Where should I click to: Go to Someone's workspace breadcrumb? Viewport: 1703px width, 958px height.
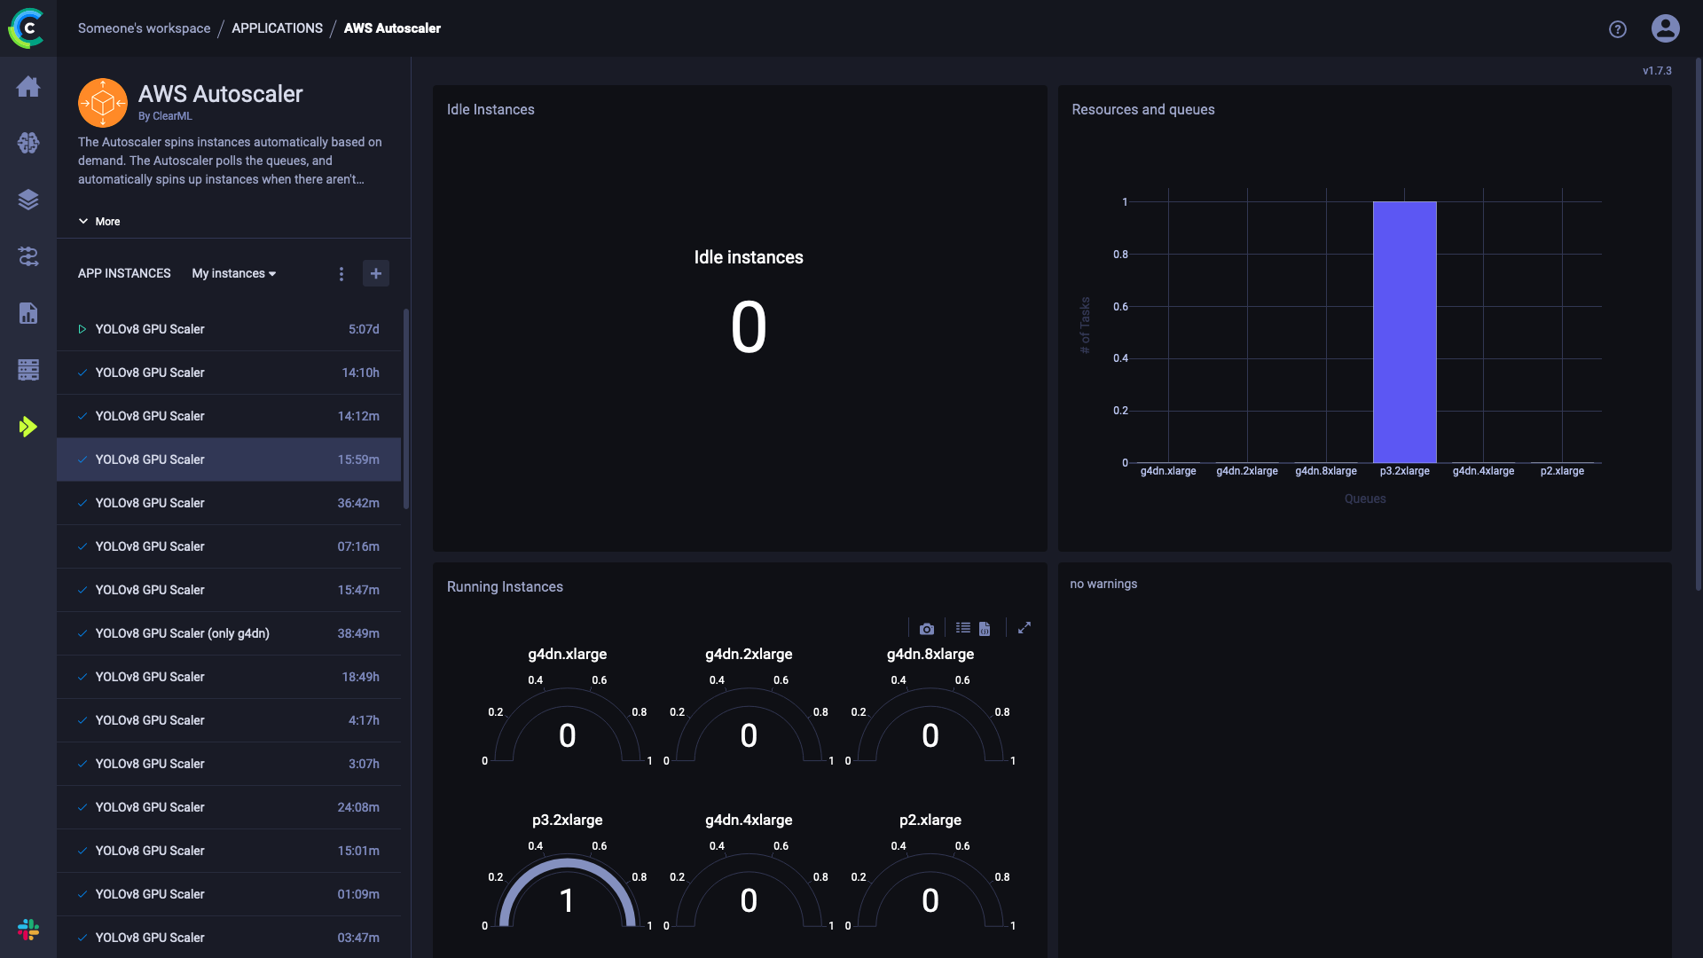coord(144,28)
